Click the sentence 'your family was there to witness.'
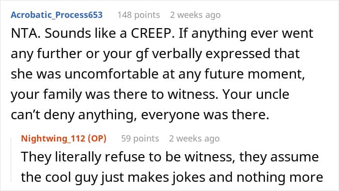This screenshot has width=339, height=191. pyautogui.click(x=115, y=95)
